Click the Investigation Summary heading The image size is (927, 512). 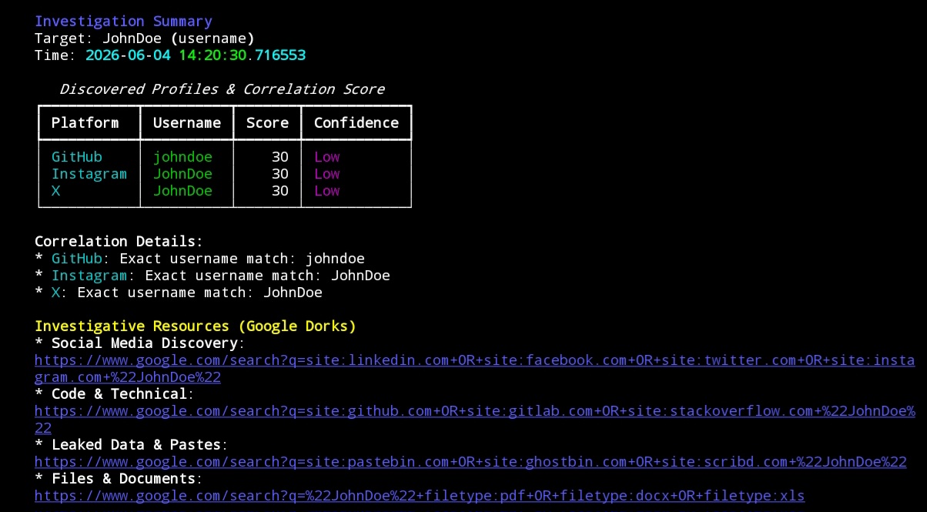pos(123,22)
